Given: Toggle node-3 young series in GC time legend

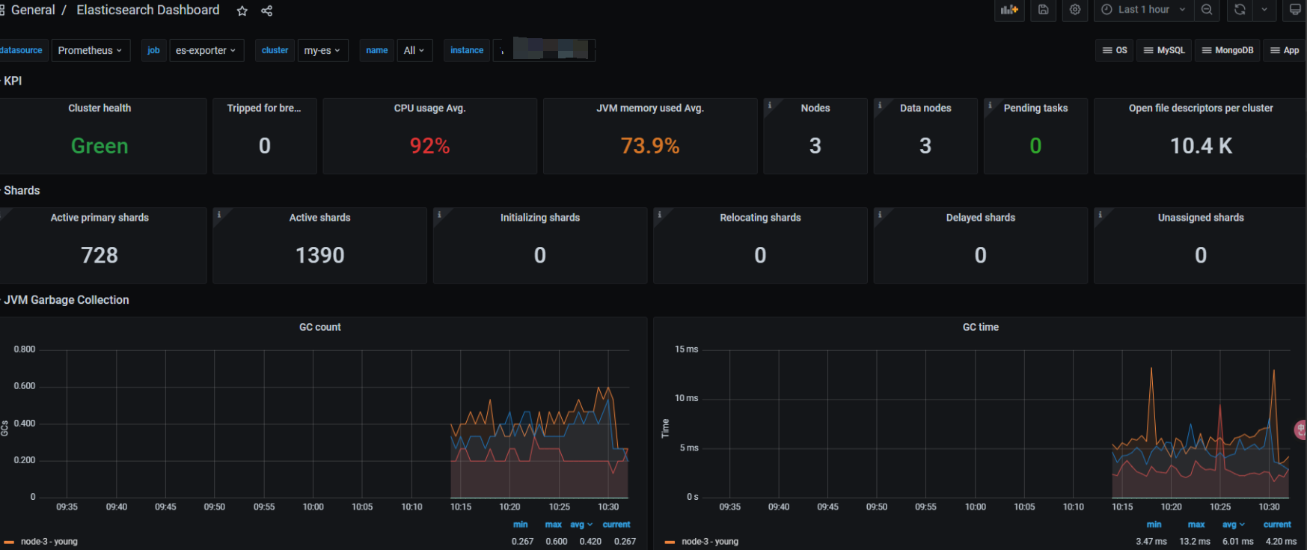Looking at the screenshot, I should tap(709, 541).
